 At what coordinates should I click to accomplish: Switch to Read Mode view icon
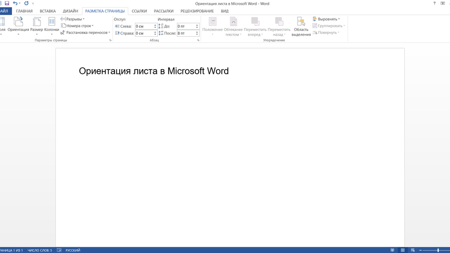coord(392,251)
